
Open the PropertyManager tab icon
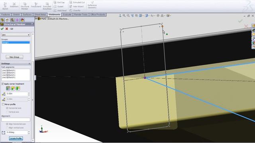coord(7,20)
